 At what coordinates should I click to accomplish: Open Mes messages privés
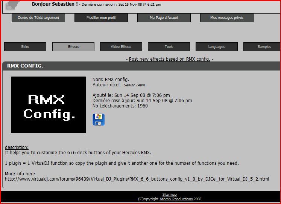click(227, 18)
